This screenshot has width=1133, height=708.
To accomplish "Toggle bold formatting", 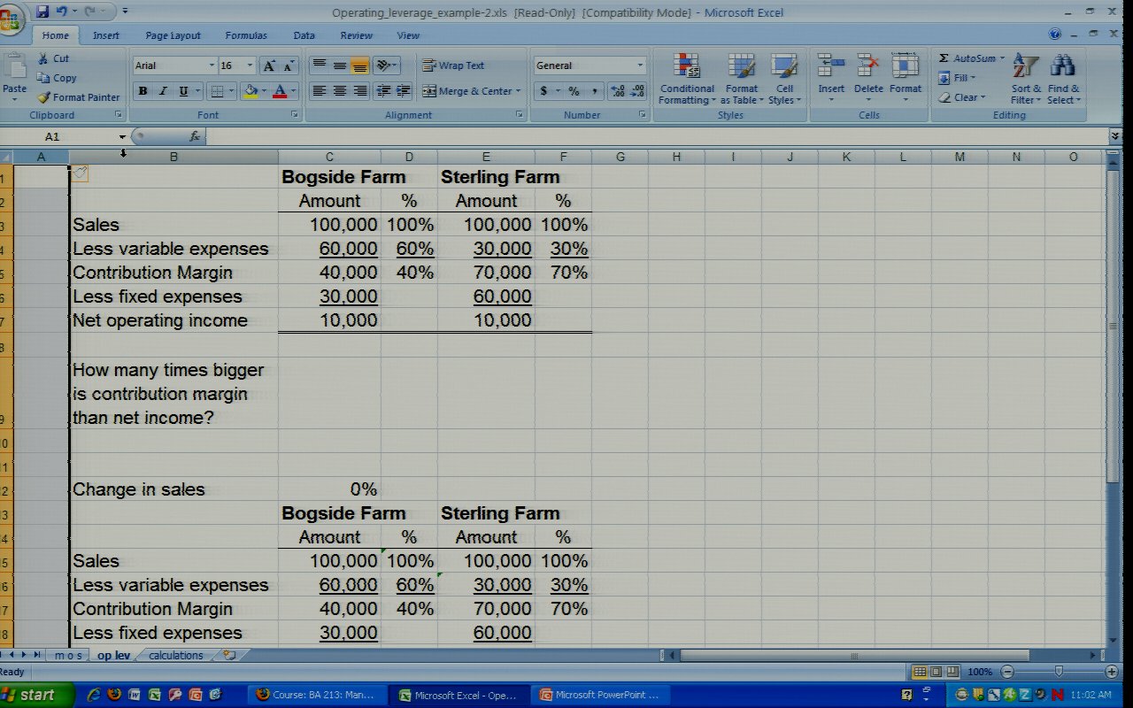I will (143, 91).
